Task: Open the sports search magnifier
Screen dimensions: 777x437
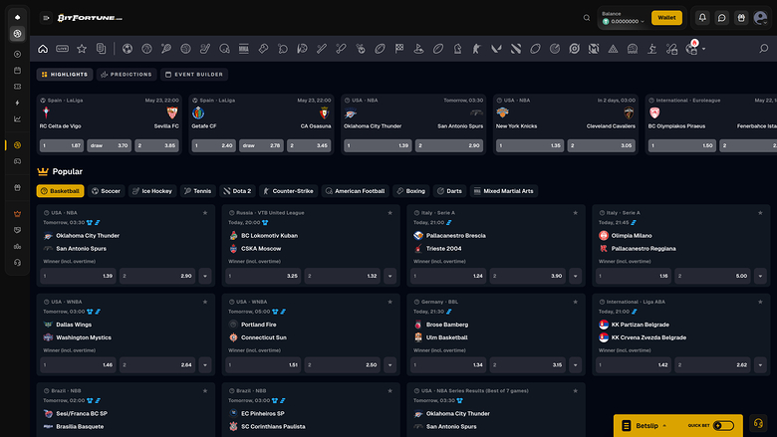Action: point(764,49)
